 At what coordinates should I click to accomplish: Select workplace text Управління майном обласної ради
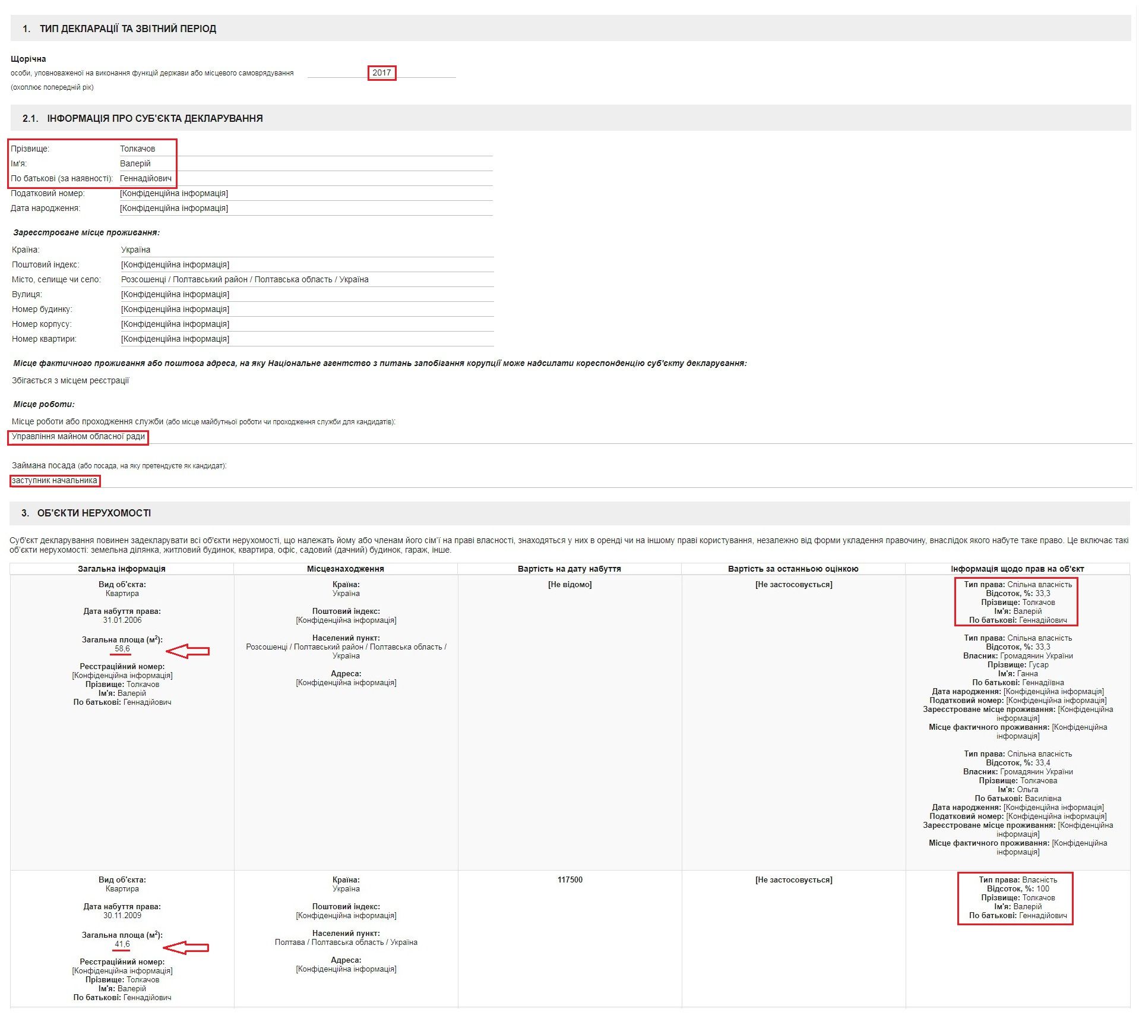click(x=78, y=437)
